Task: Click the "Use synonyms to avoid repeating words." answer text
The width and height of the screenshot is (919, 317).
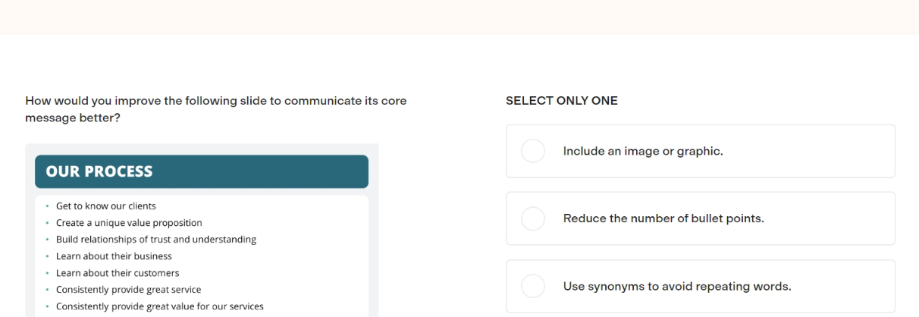Action: point(677,287)
